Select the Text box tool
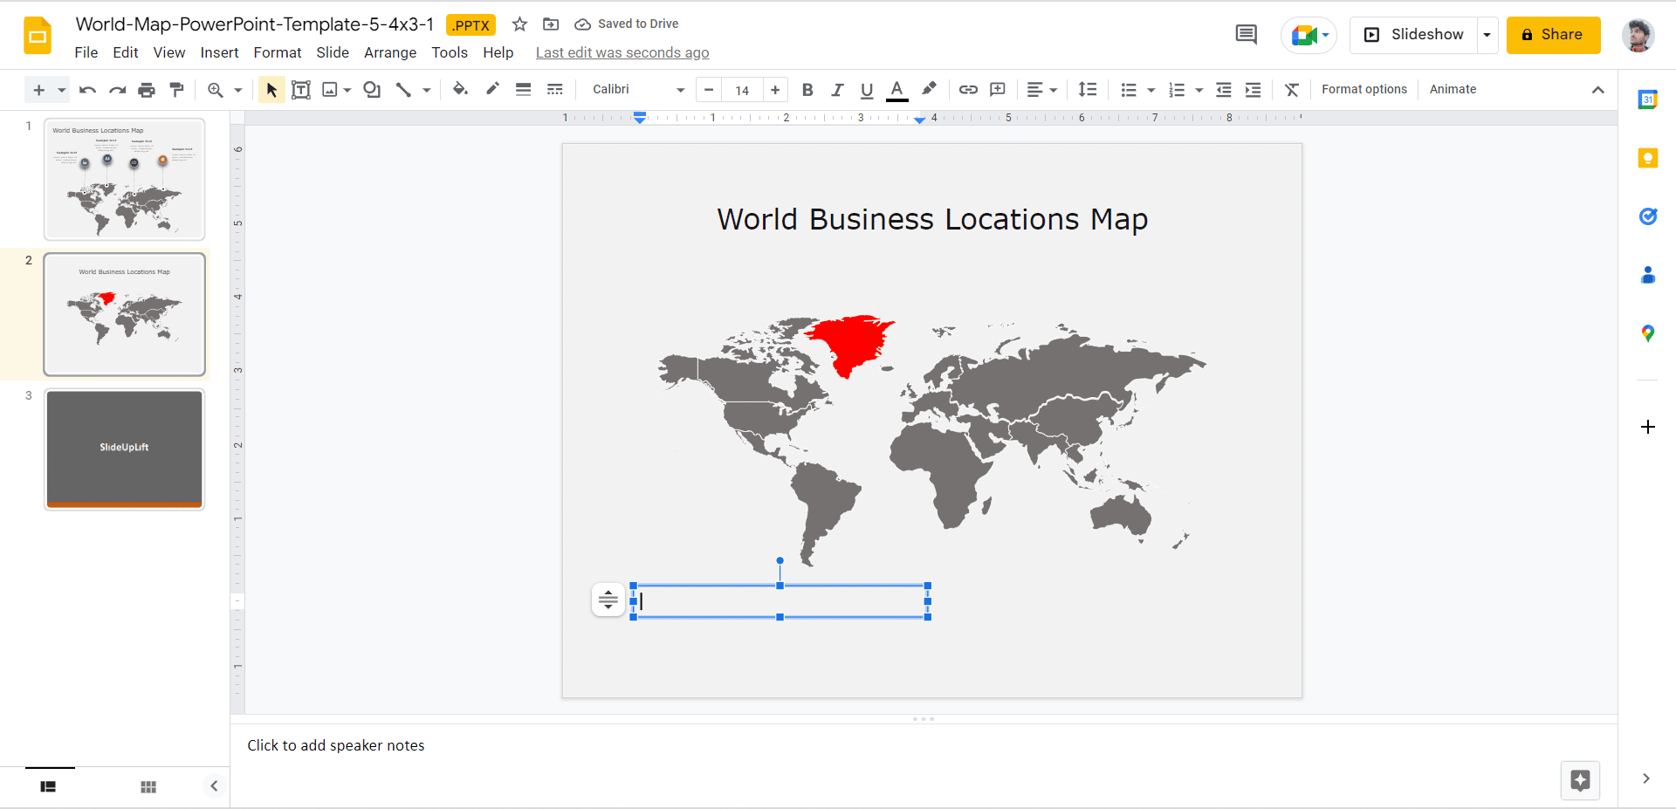The height and width of the screenshot is (809, 1676). (301, 89)
